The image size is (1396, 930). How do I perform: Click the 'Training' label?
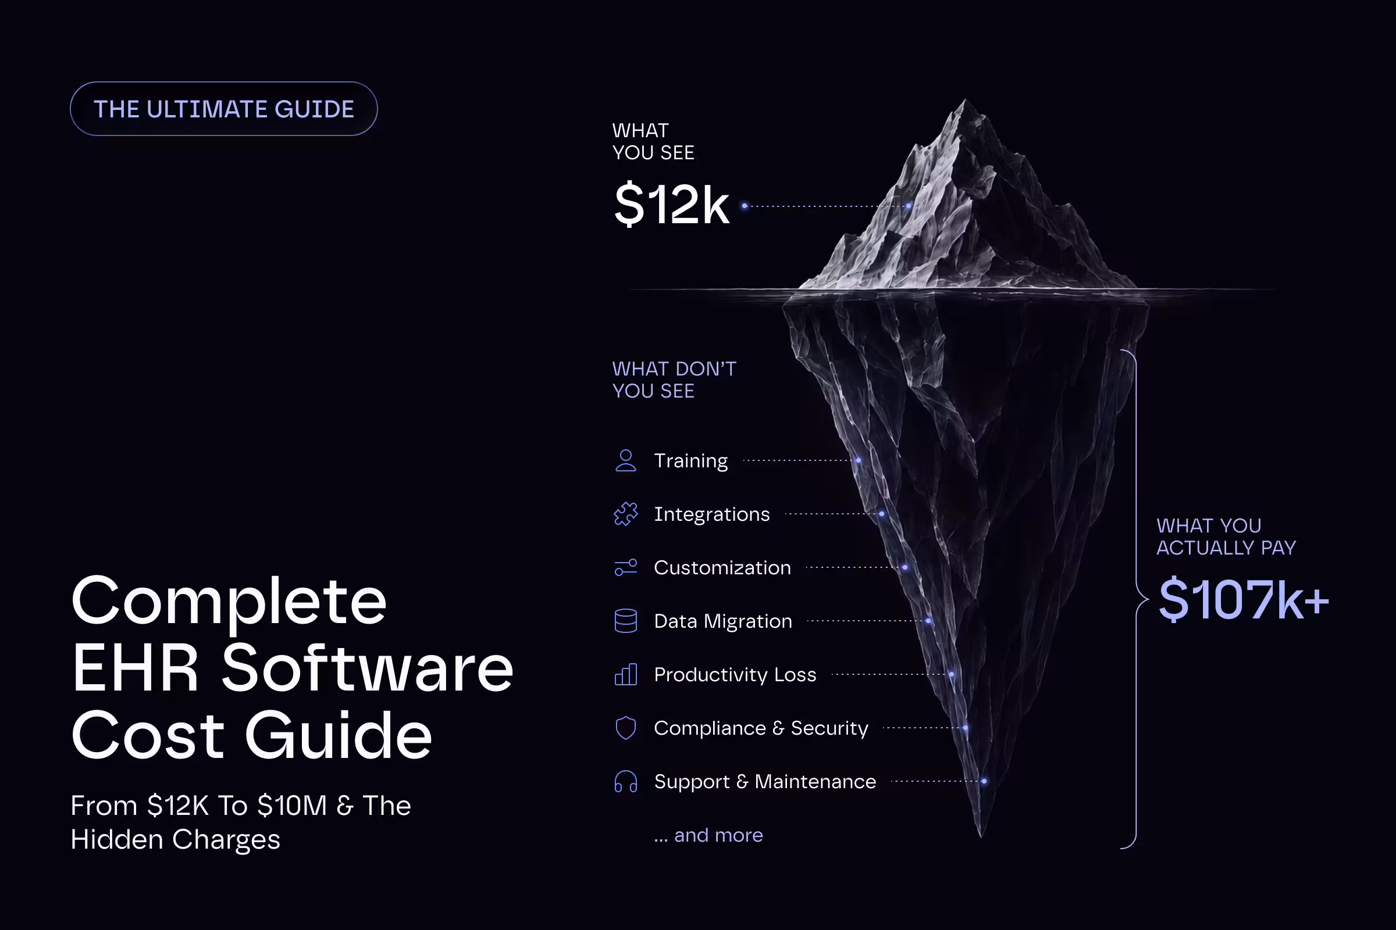(x=691, y=461)
